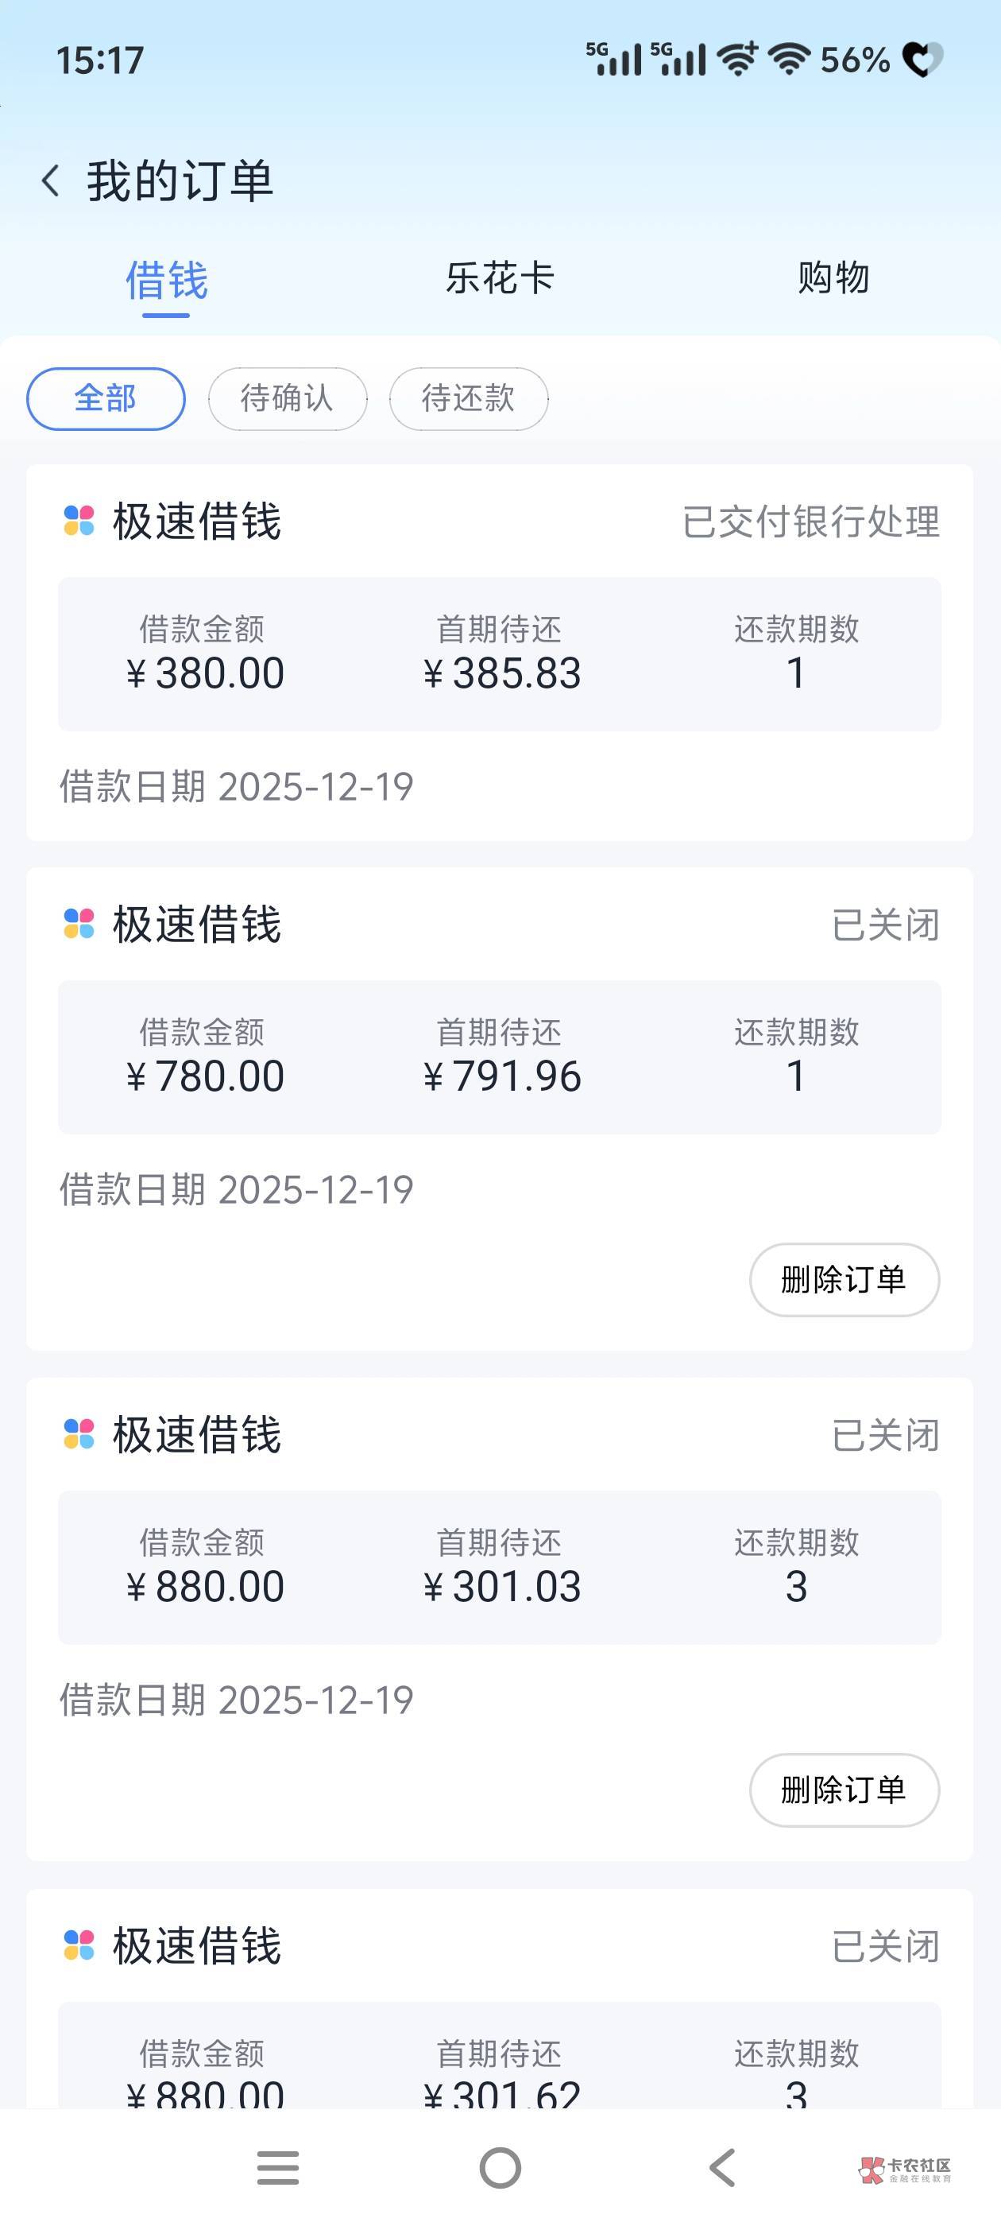Image resolution: width=1001 pixels, height=2226 pixels.
Task: Tap the Android recent apps menu icon
Action: tap(278, 2167)
